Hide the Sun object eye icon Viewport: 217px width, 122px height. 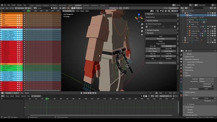click(x=210, y=42)
